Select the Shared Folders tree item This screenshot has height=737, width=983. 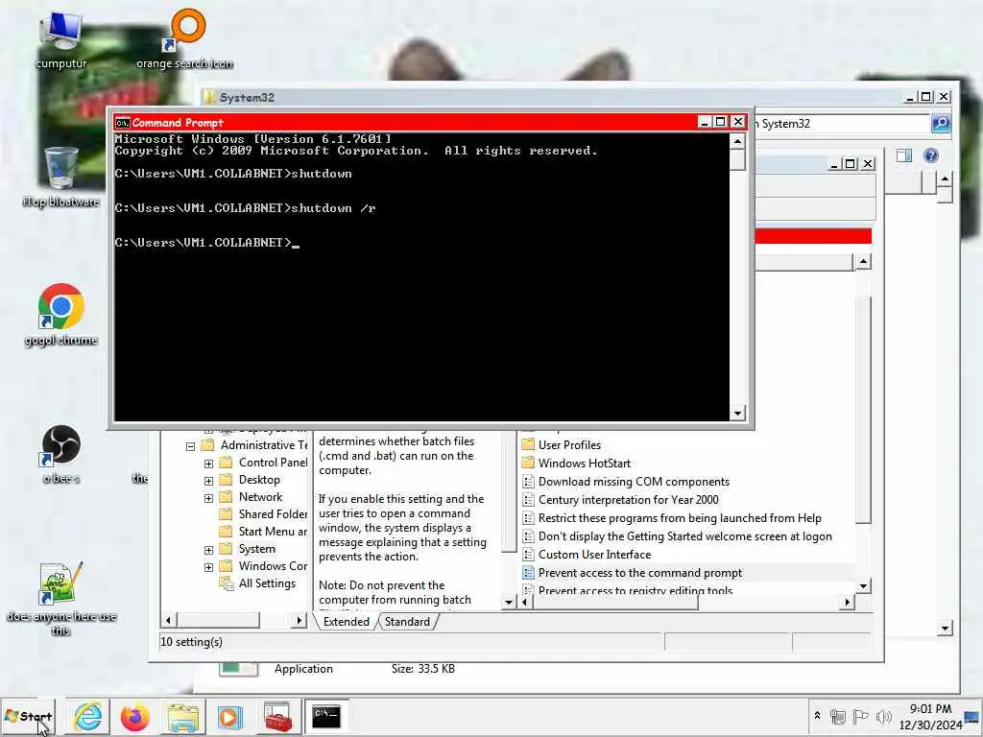263,514
